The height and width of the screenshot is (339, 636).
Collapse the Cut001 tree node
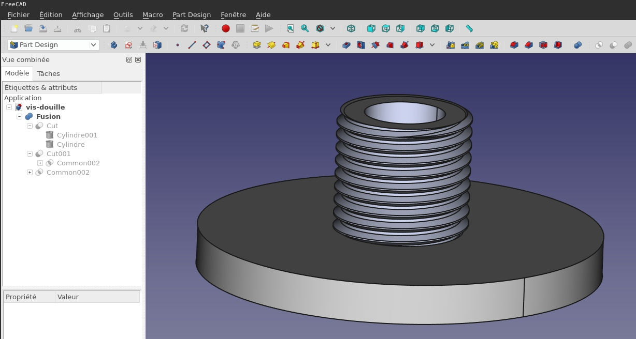pyautogui.click(x=30, y=153)
